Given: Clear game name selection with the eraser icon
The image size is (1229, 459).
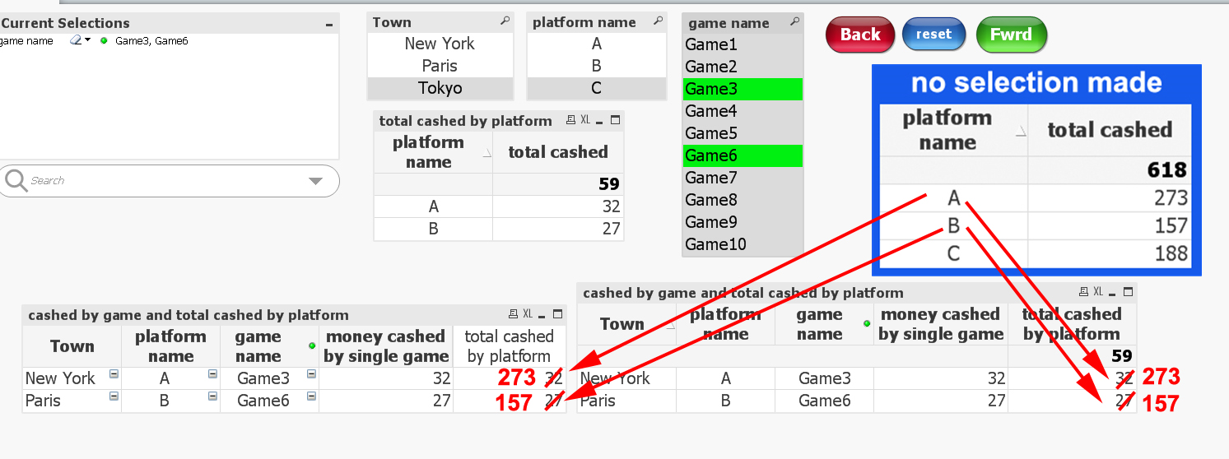Looking at the screenshot, I should click(x=75, y=40).
